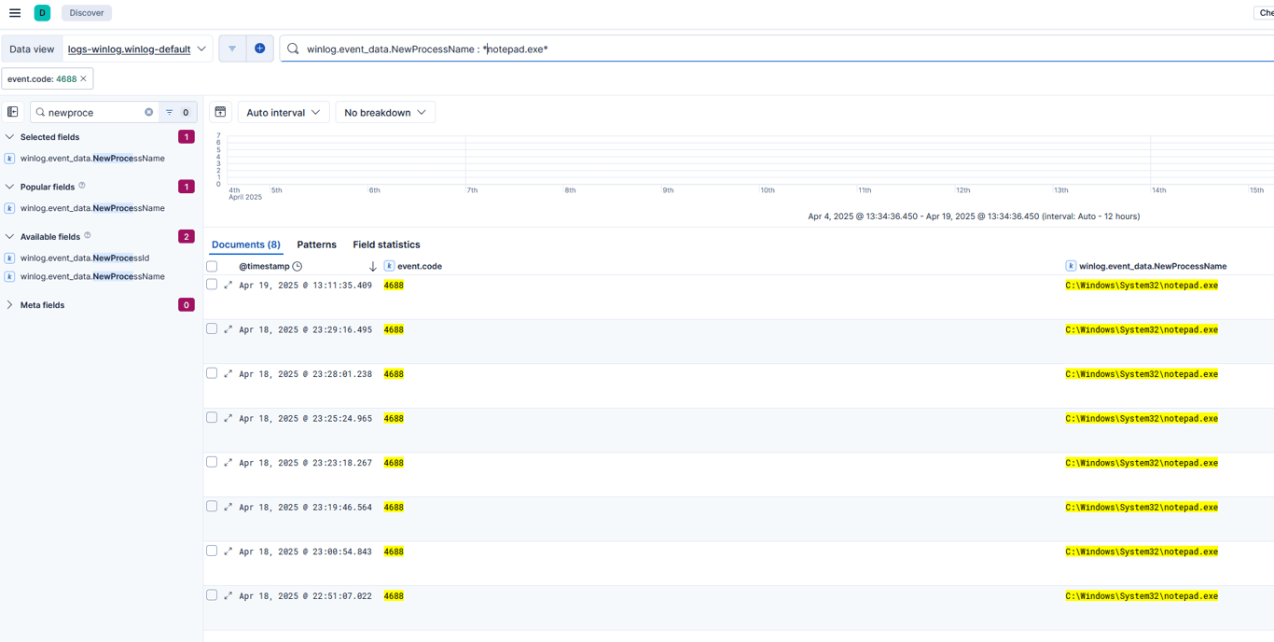
Task: Click the winlog.event_data.NewProcessName column header
Action: 1153,266
